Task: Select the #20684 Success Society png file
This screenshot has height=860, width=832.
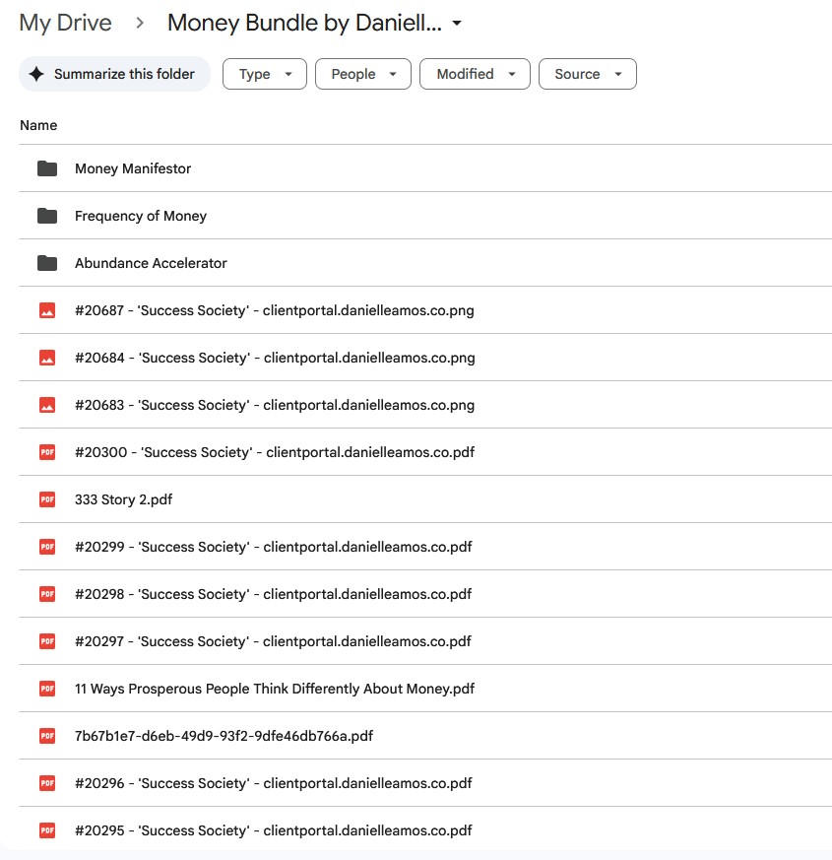Action: [275, 358]
